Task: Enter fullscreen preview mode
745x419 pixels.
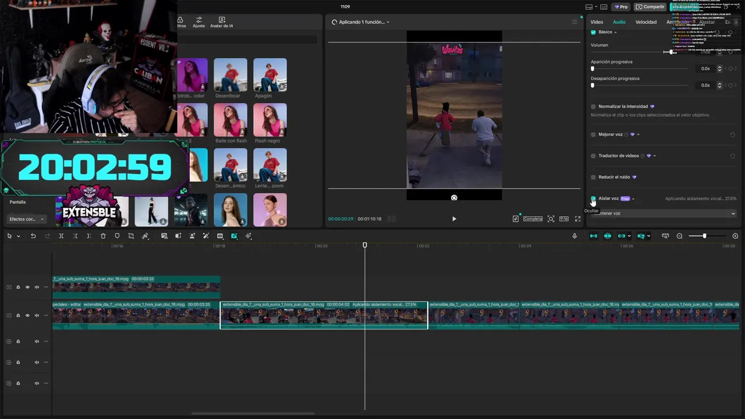Action: point(577,219)
